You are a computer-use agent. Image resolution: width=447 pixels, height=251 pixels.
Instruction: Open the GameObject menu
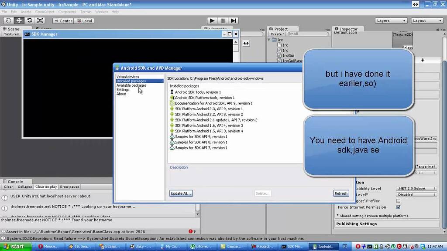coord(45,12)
